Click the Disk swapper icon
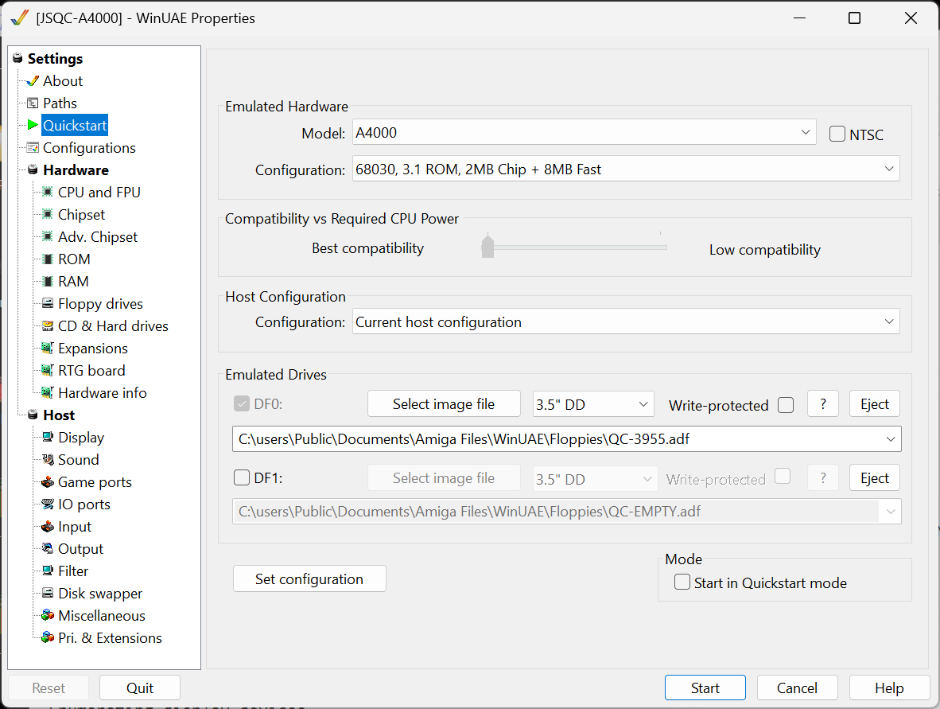Image resolution: width=940 pixels, height=709 pixels. [48, 594]
